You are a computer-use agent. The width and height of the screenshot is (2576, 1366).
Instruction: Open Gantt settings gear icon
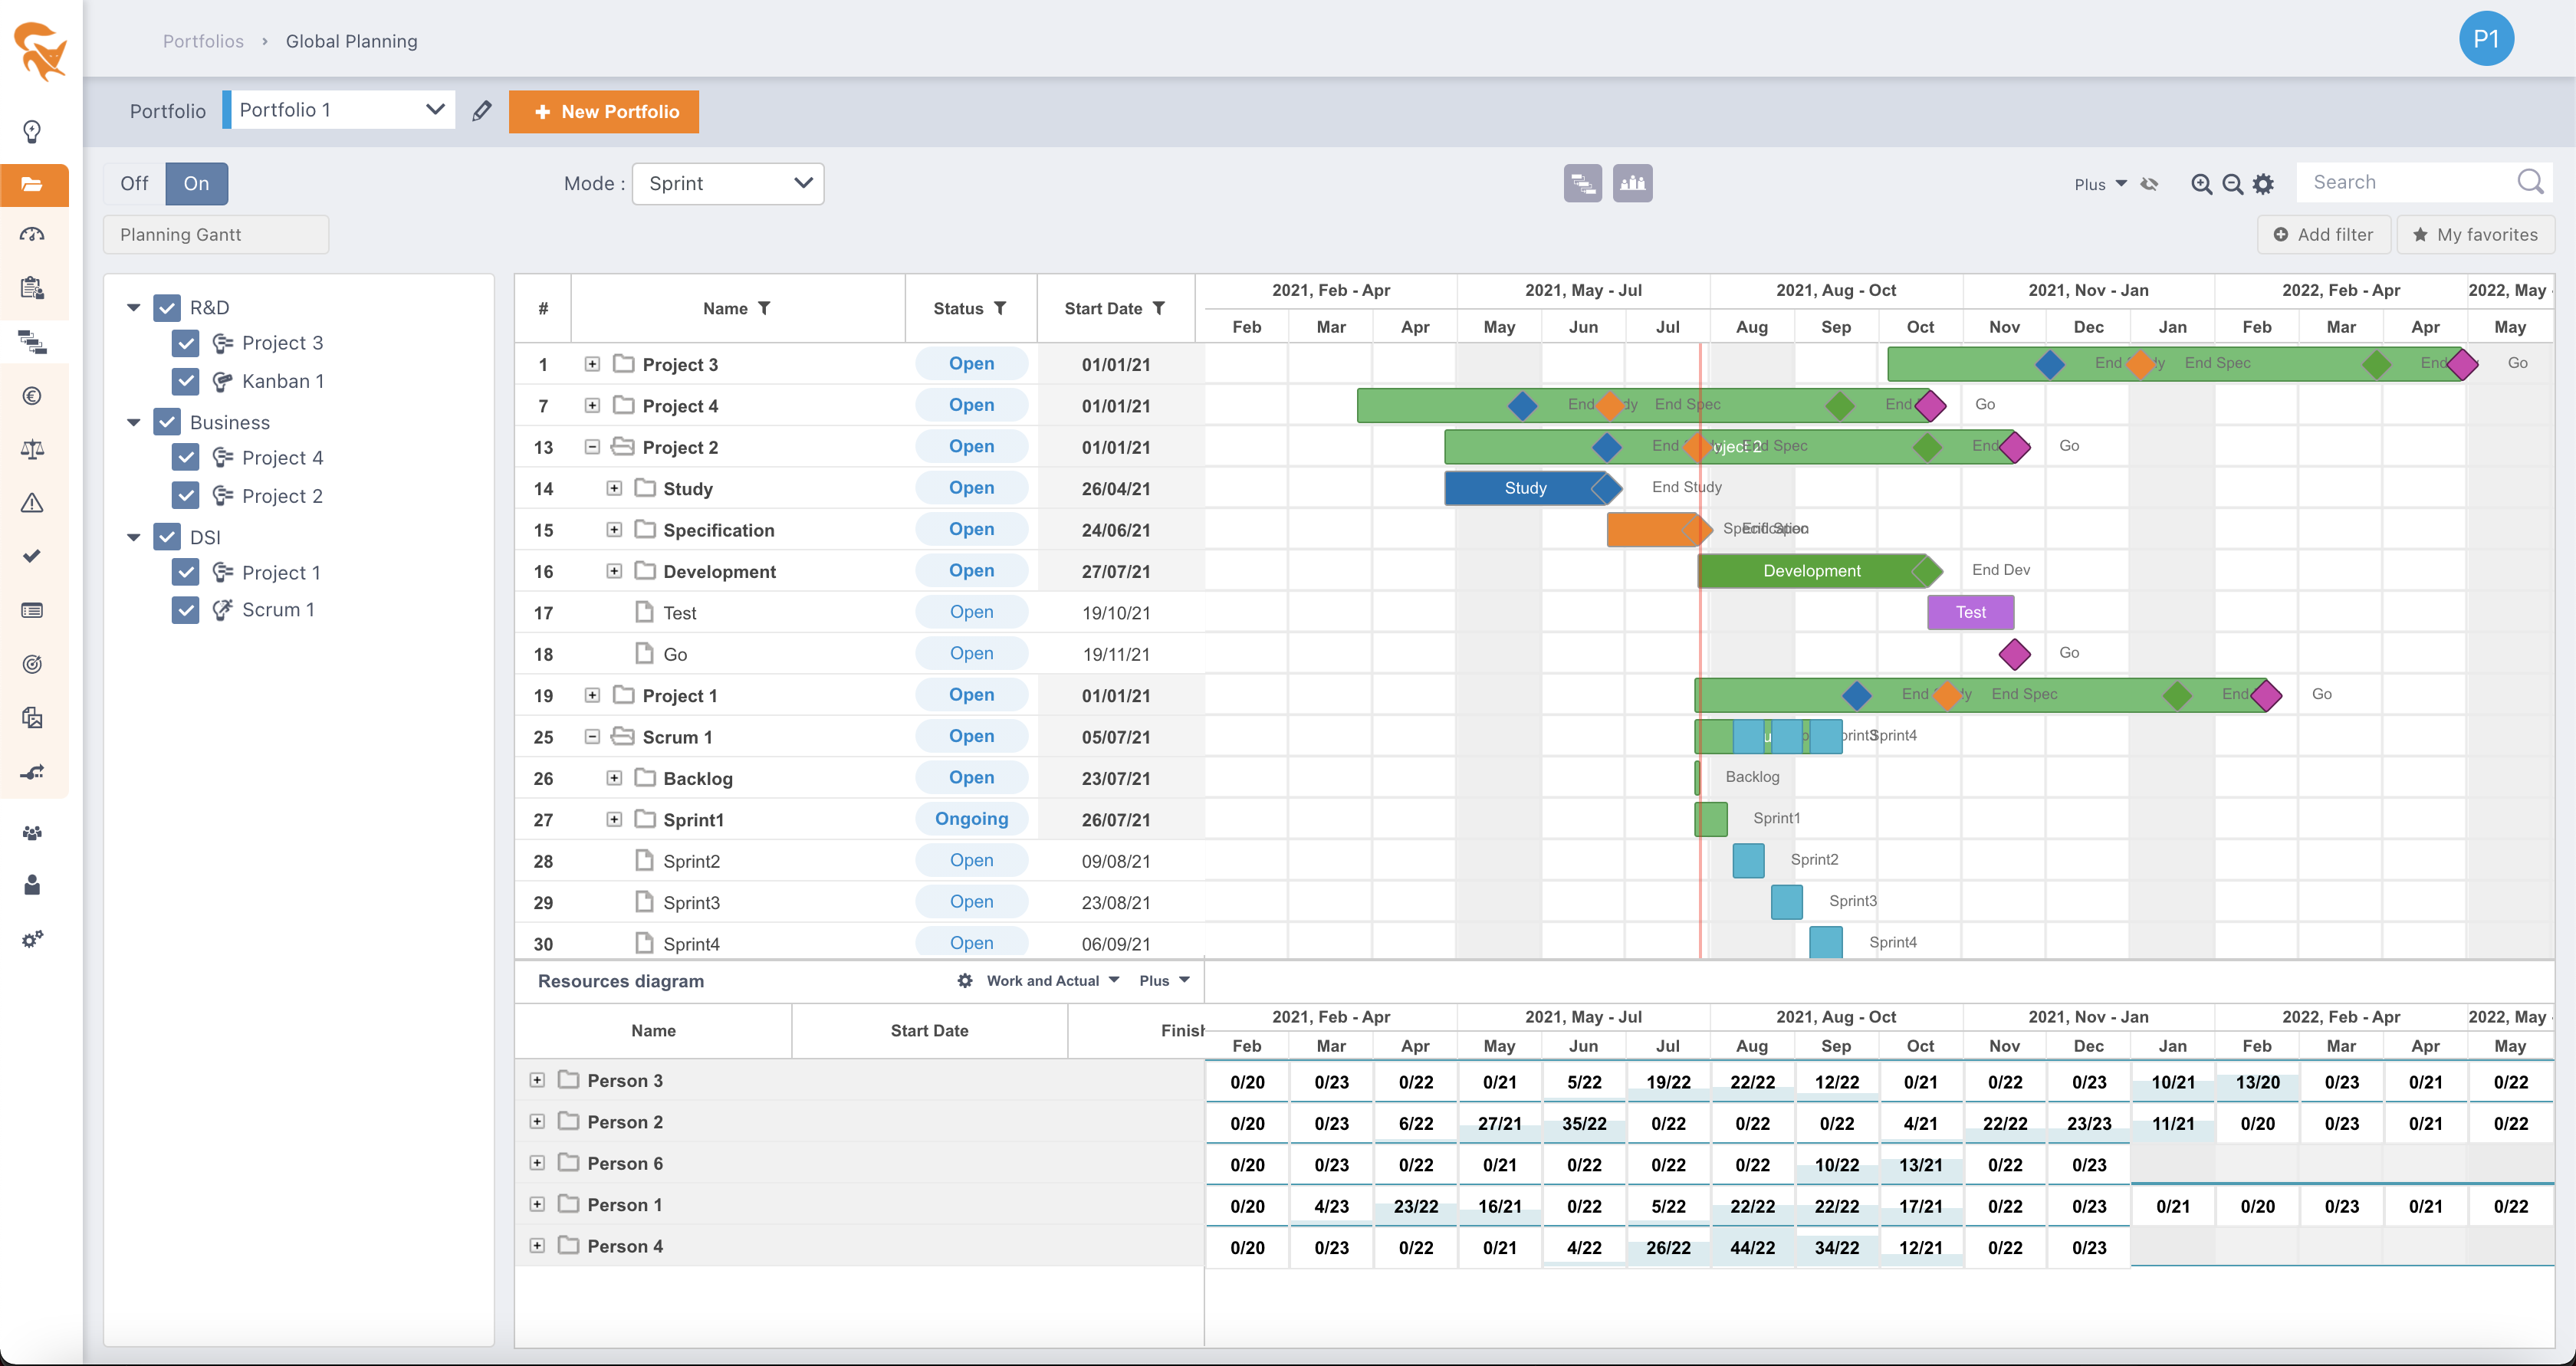click(2264, 184)
